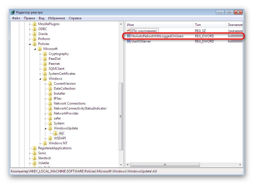Click the tree pane vertical scrollbar thumb
This screenshot has height=184, width=253.
click(x=121, y=116)
